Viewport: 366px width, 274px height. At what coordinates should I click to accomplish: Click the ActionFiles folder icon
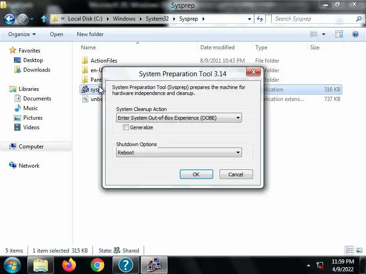pos(85,61)
